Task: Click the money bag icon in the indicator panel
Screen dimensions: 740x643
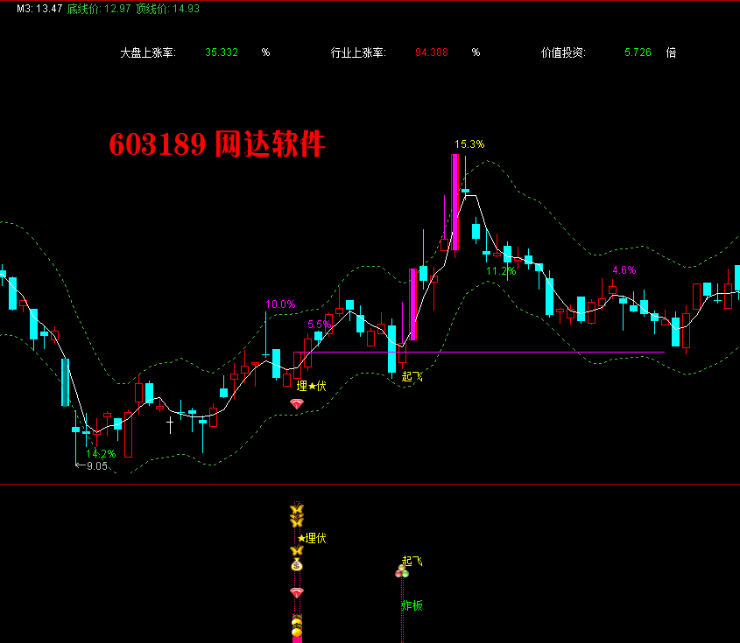Action: pos(297,565)
